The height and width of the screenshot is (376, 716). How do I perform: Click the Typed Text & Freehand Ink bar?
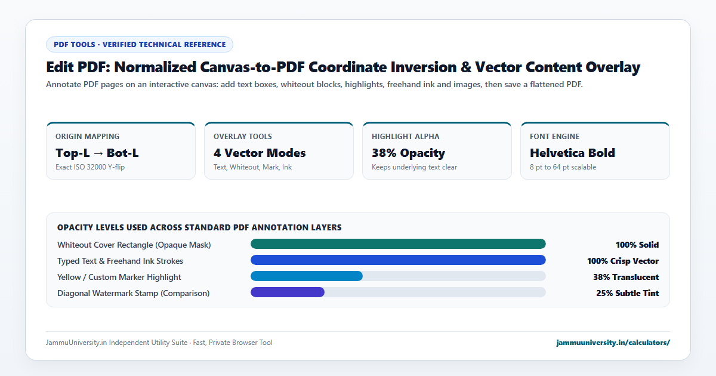coord(398,260)
